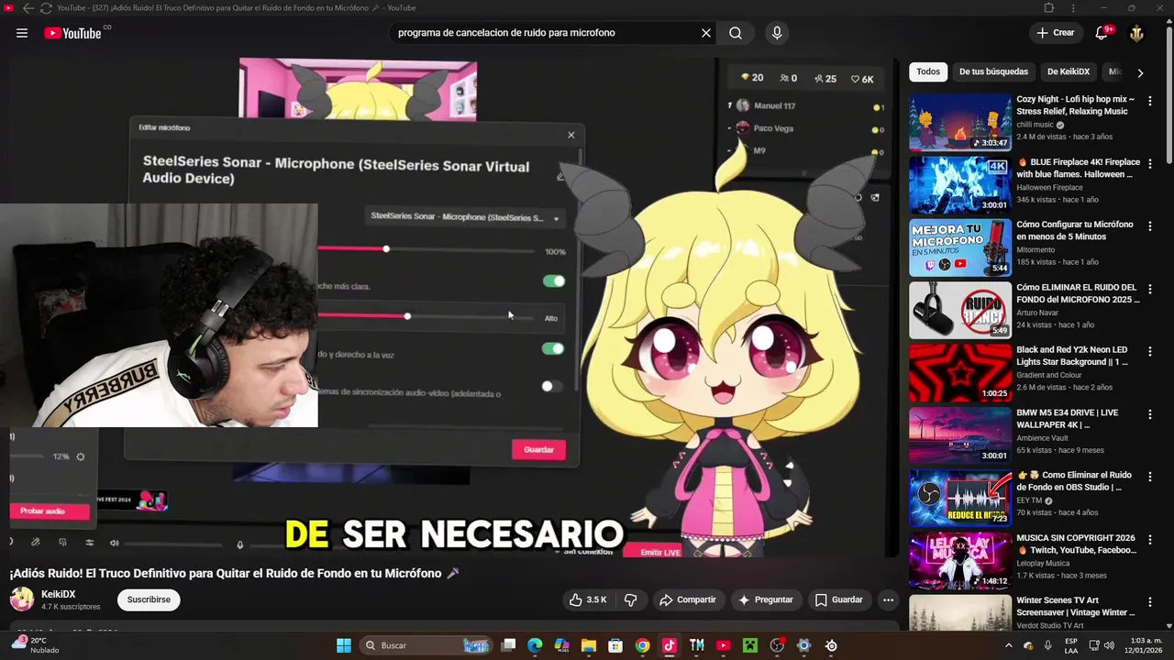Image resolution: width=1174 pixels, height=660 pixels.
Task: Reload the page from title bar
Action: click(x=46, y=8)
